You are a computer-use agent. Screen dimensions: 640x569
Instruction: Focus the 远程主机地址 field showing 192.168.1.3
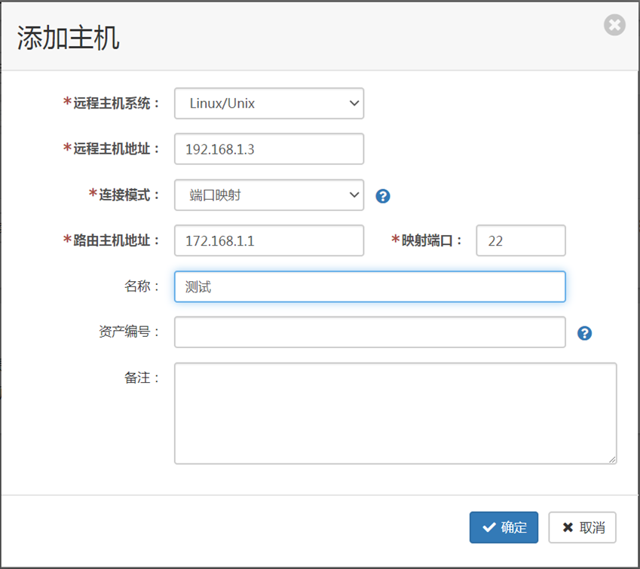point(269,149)
